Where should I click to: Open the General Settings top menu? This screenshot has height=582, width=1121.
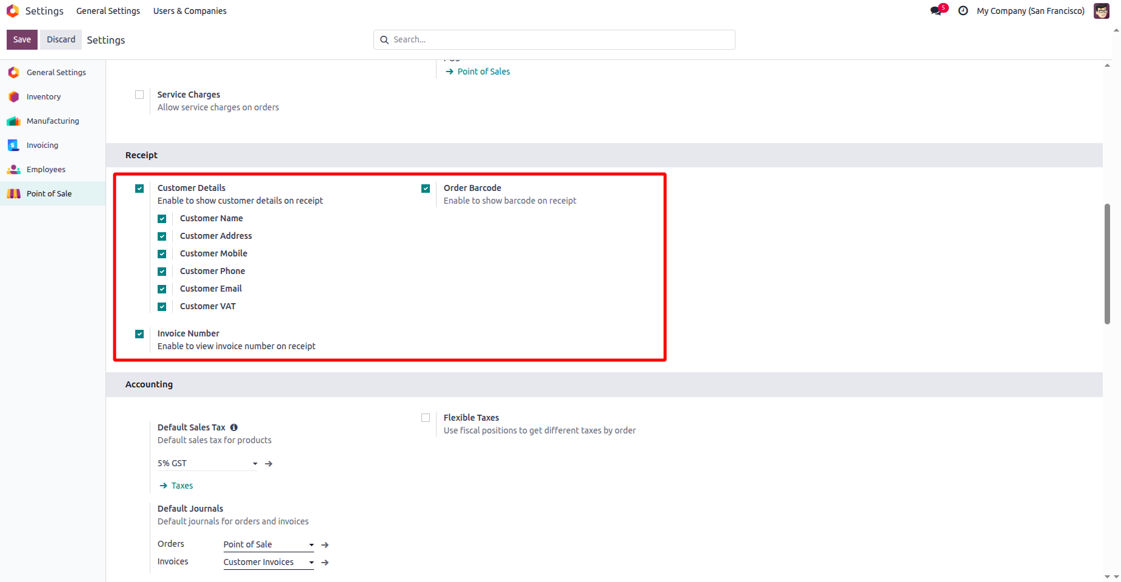coord(108,11)
